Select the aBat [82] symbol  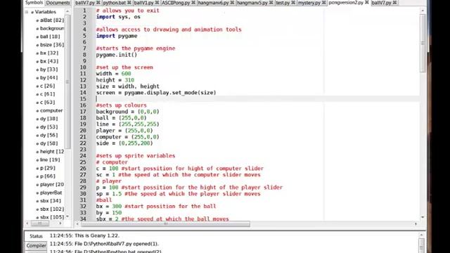[52, 20]
